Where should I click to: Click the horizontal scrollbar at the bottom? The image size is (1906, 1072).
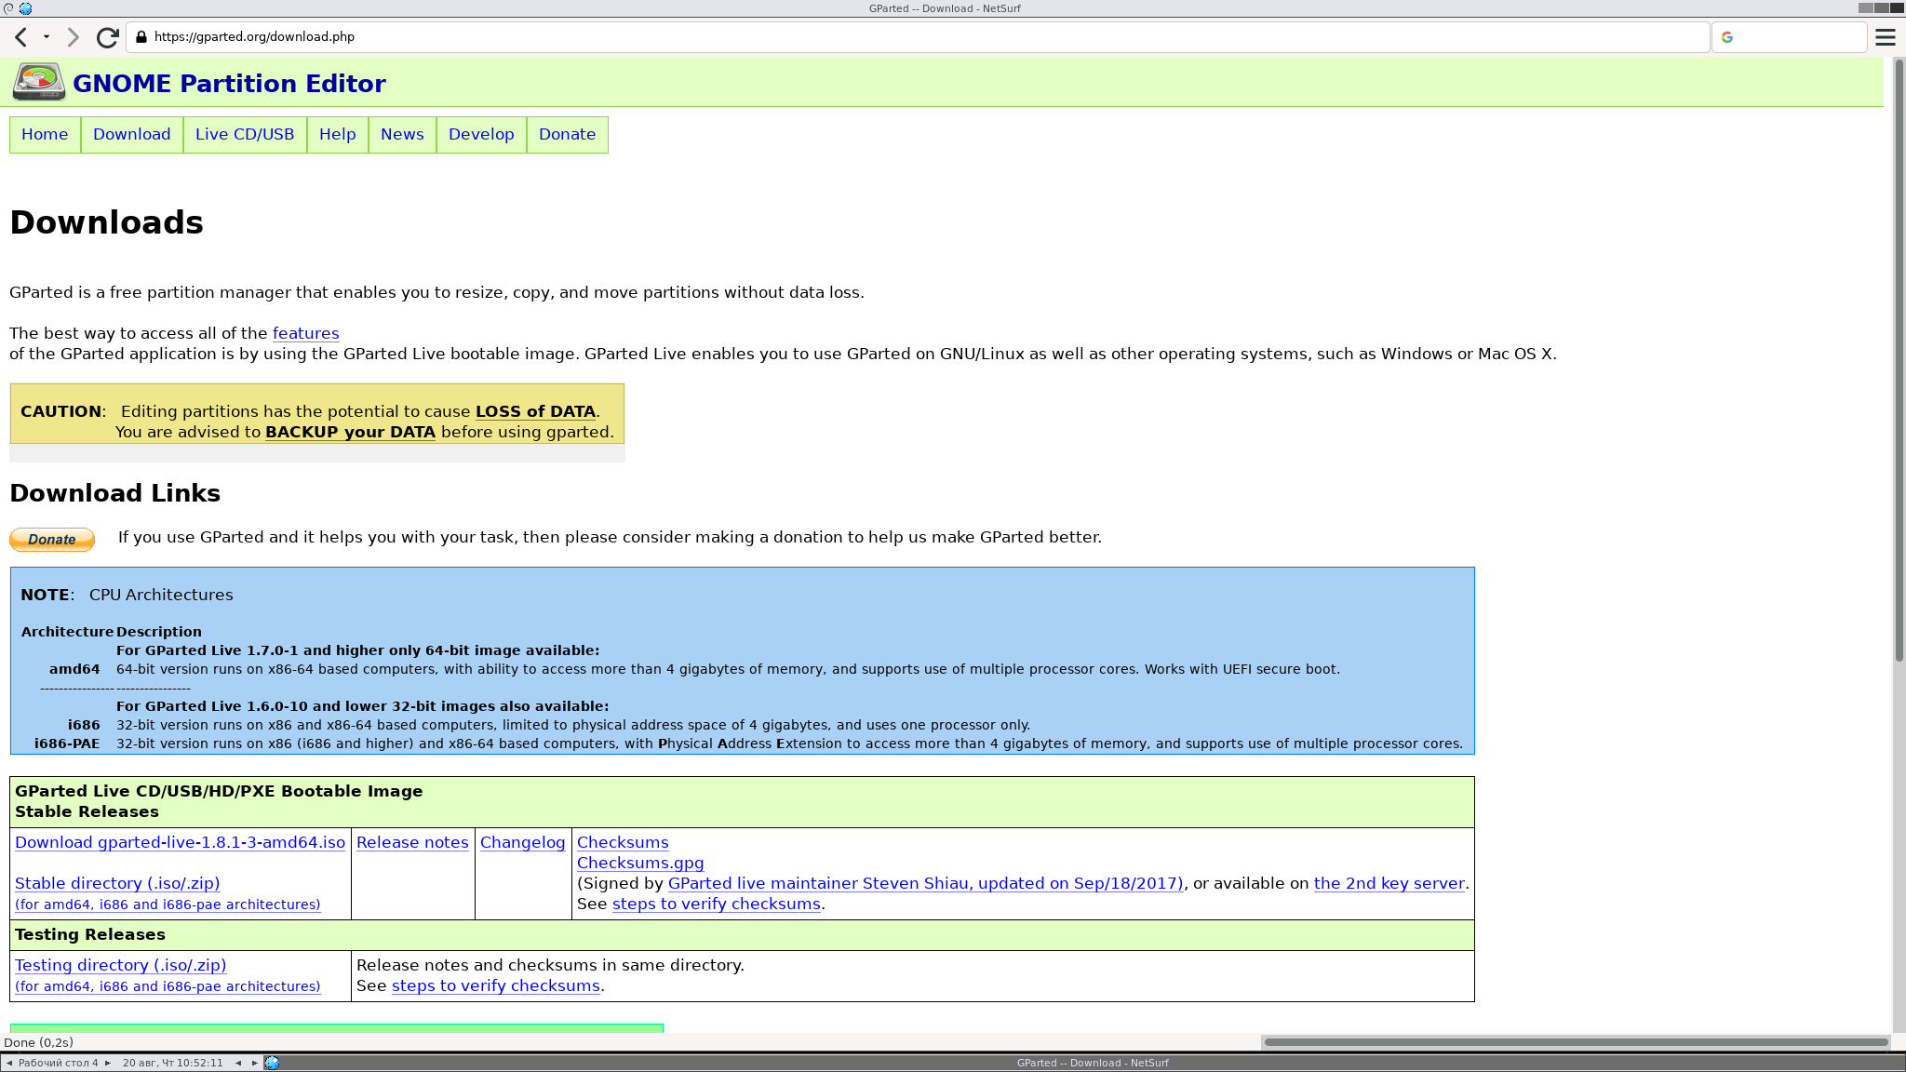pos(1576,1042)
